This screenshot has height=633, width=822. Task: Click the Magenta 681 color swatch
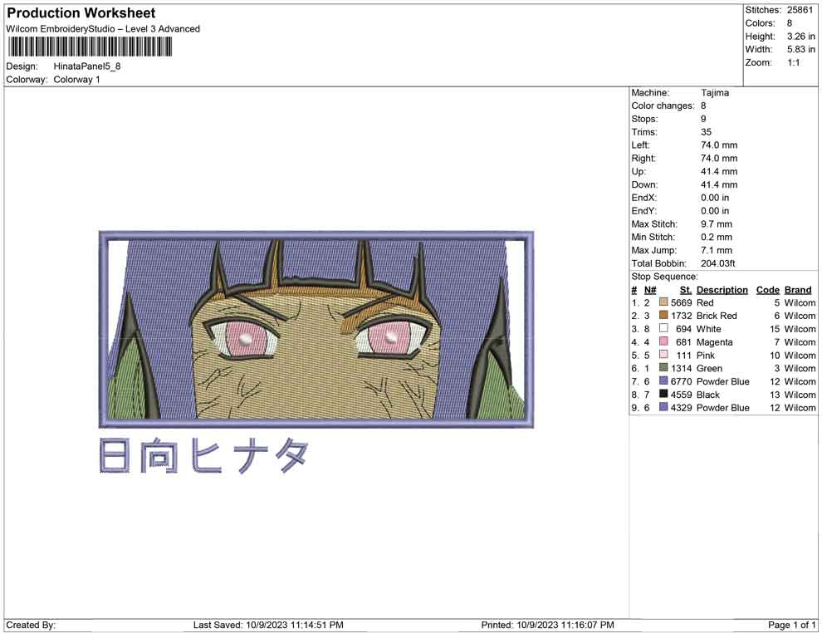[x=663, y=341]
